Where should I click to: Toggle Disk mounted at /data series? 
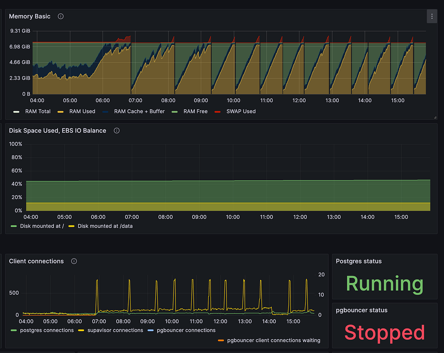tap(105, 226)
